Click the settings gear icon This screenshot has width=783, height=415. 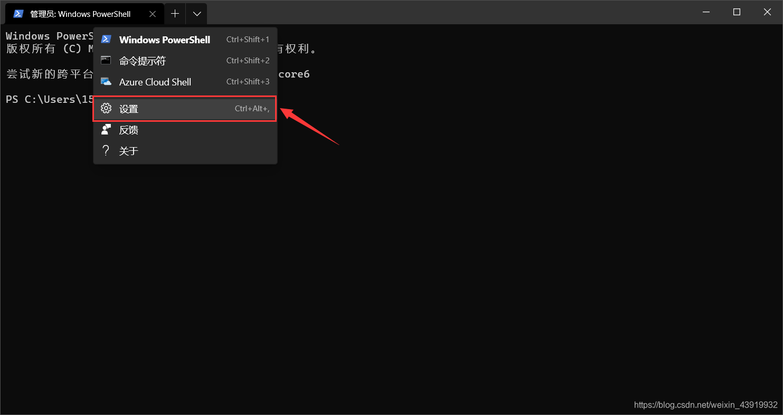pos(106,108)
